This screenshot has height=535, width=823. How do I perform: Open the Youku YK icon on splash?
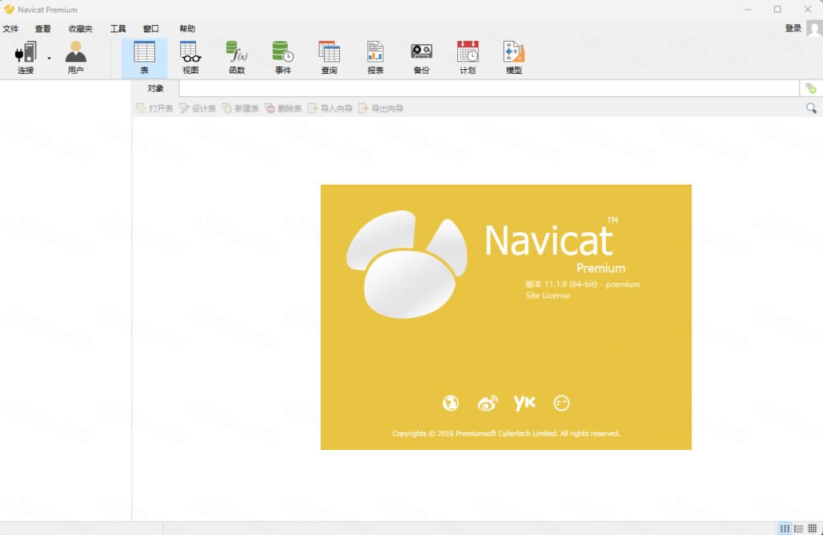[524, 402]
